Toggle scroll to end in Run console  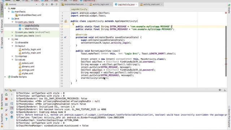[12, 108]
